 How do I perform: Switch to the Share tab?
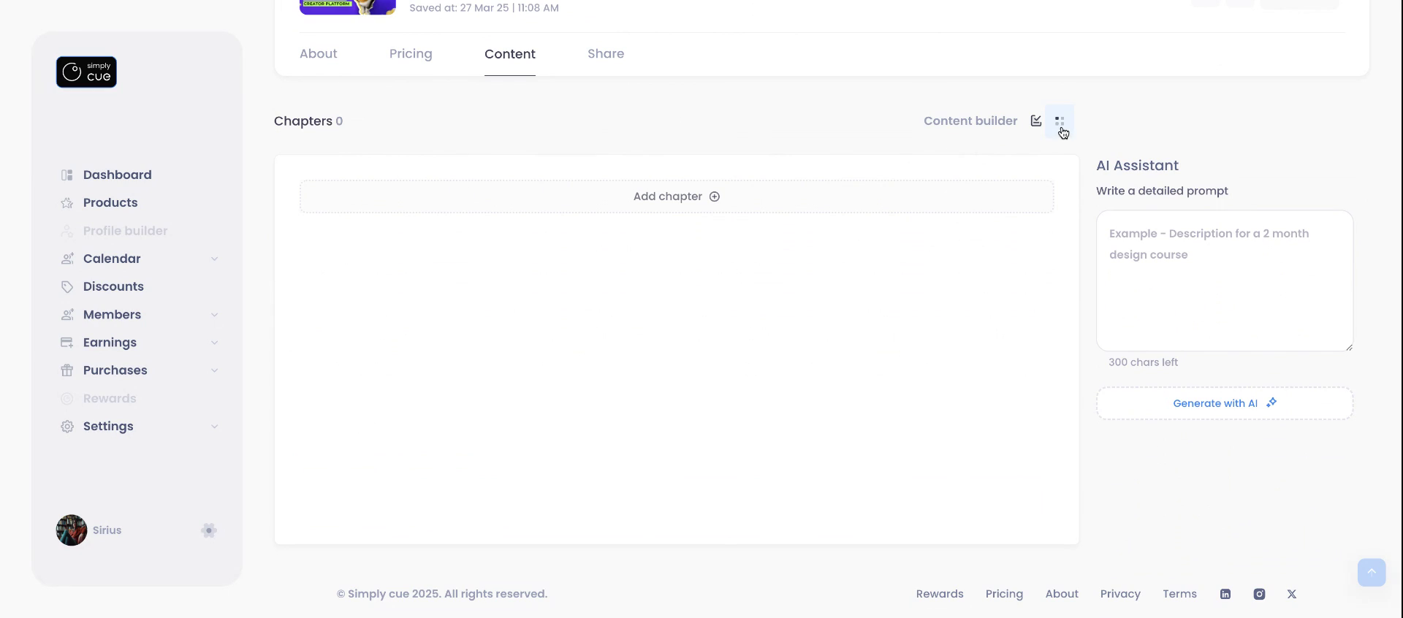click(x=606, y=54)
